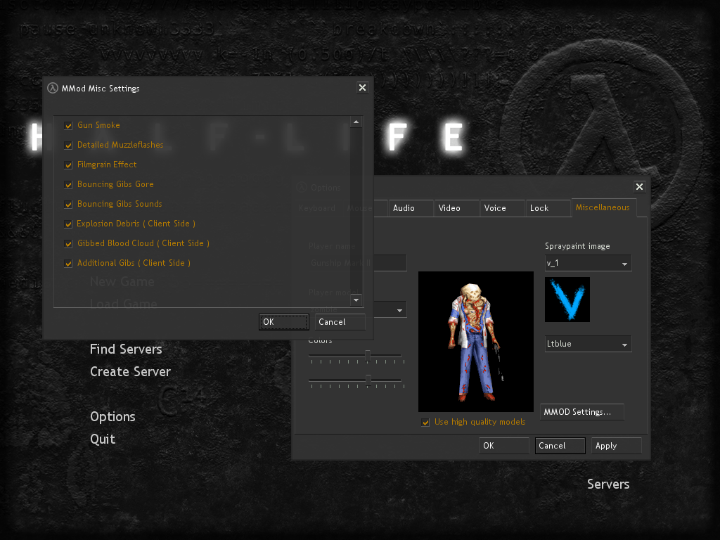The height and width of the screenshot is (540, 720).
Task: Close the Options window
Action: point(639,186)
